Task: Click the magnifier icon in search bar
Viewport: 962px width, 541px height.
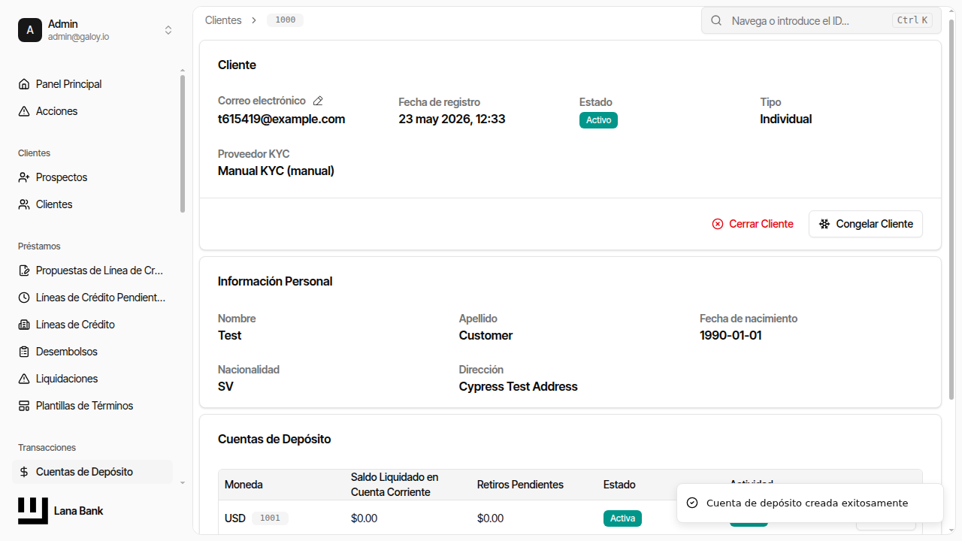Action: pos(716,21)
